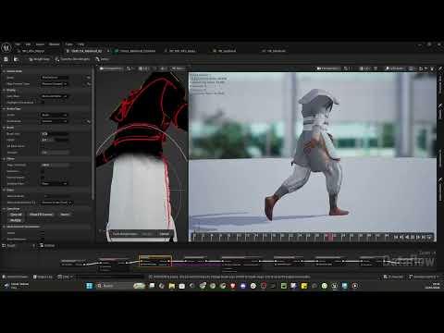The width and height of the screenshot is (444, 333).
Task: Click the Clear All button
Action: (16, 215)
